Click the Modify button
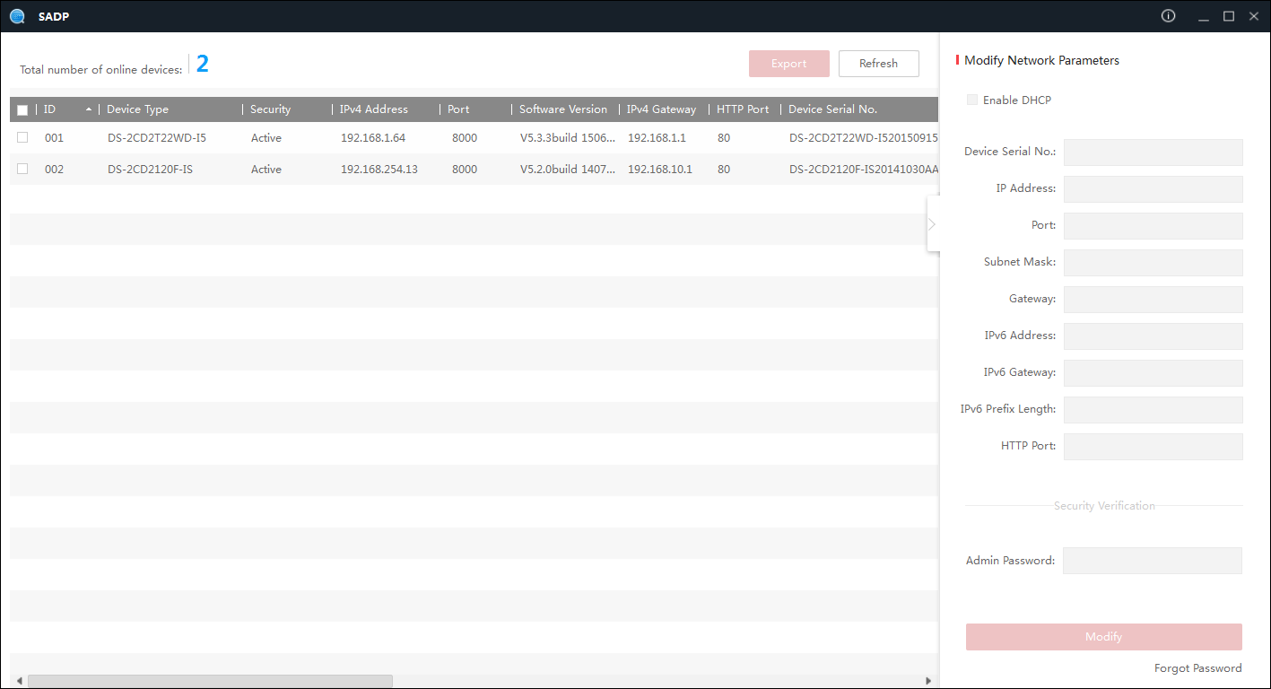Image resolution: width=1271 pixels, height=689 pixels. click(x=1103, y=636)
